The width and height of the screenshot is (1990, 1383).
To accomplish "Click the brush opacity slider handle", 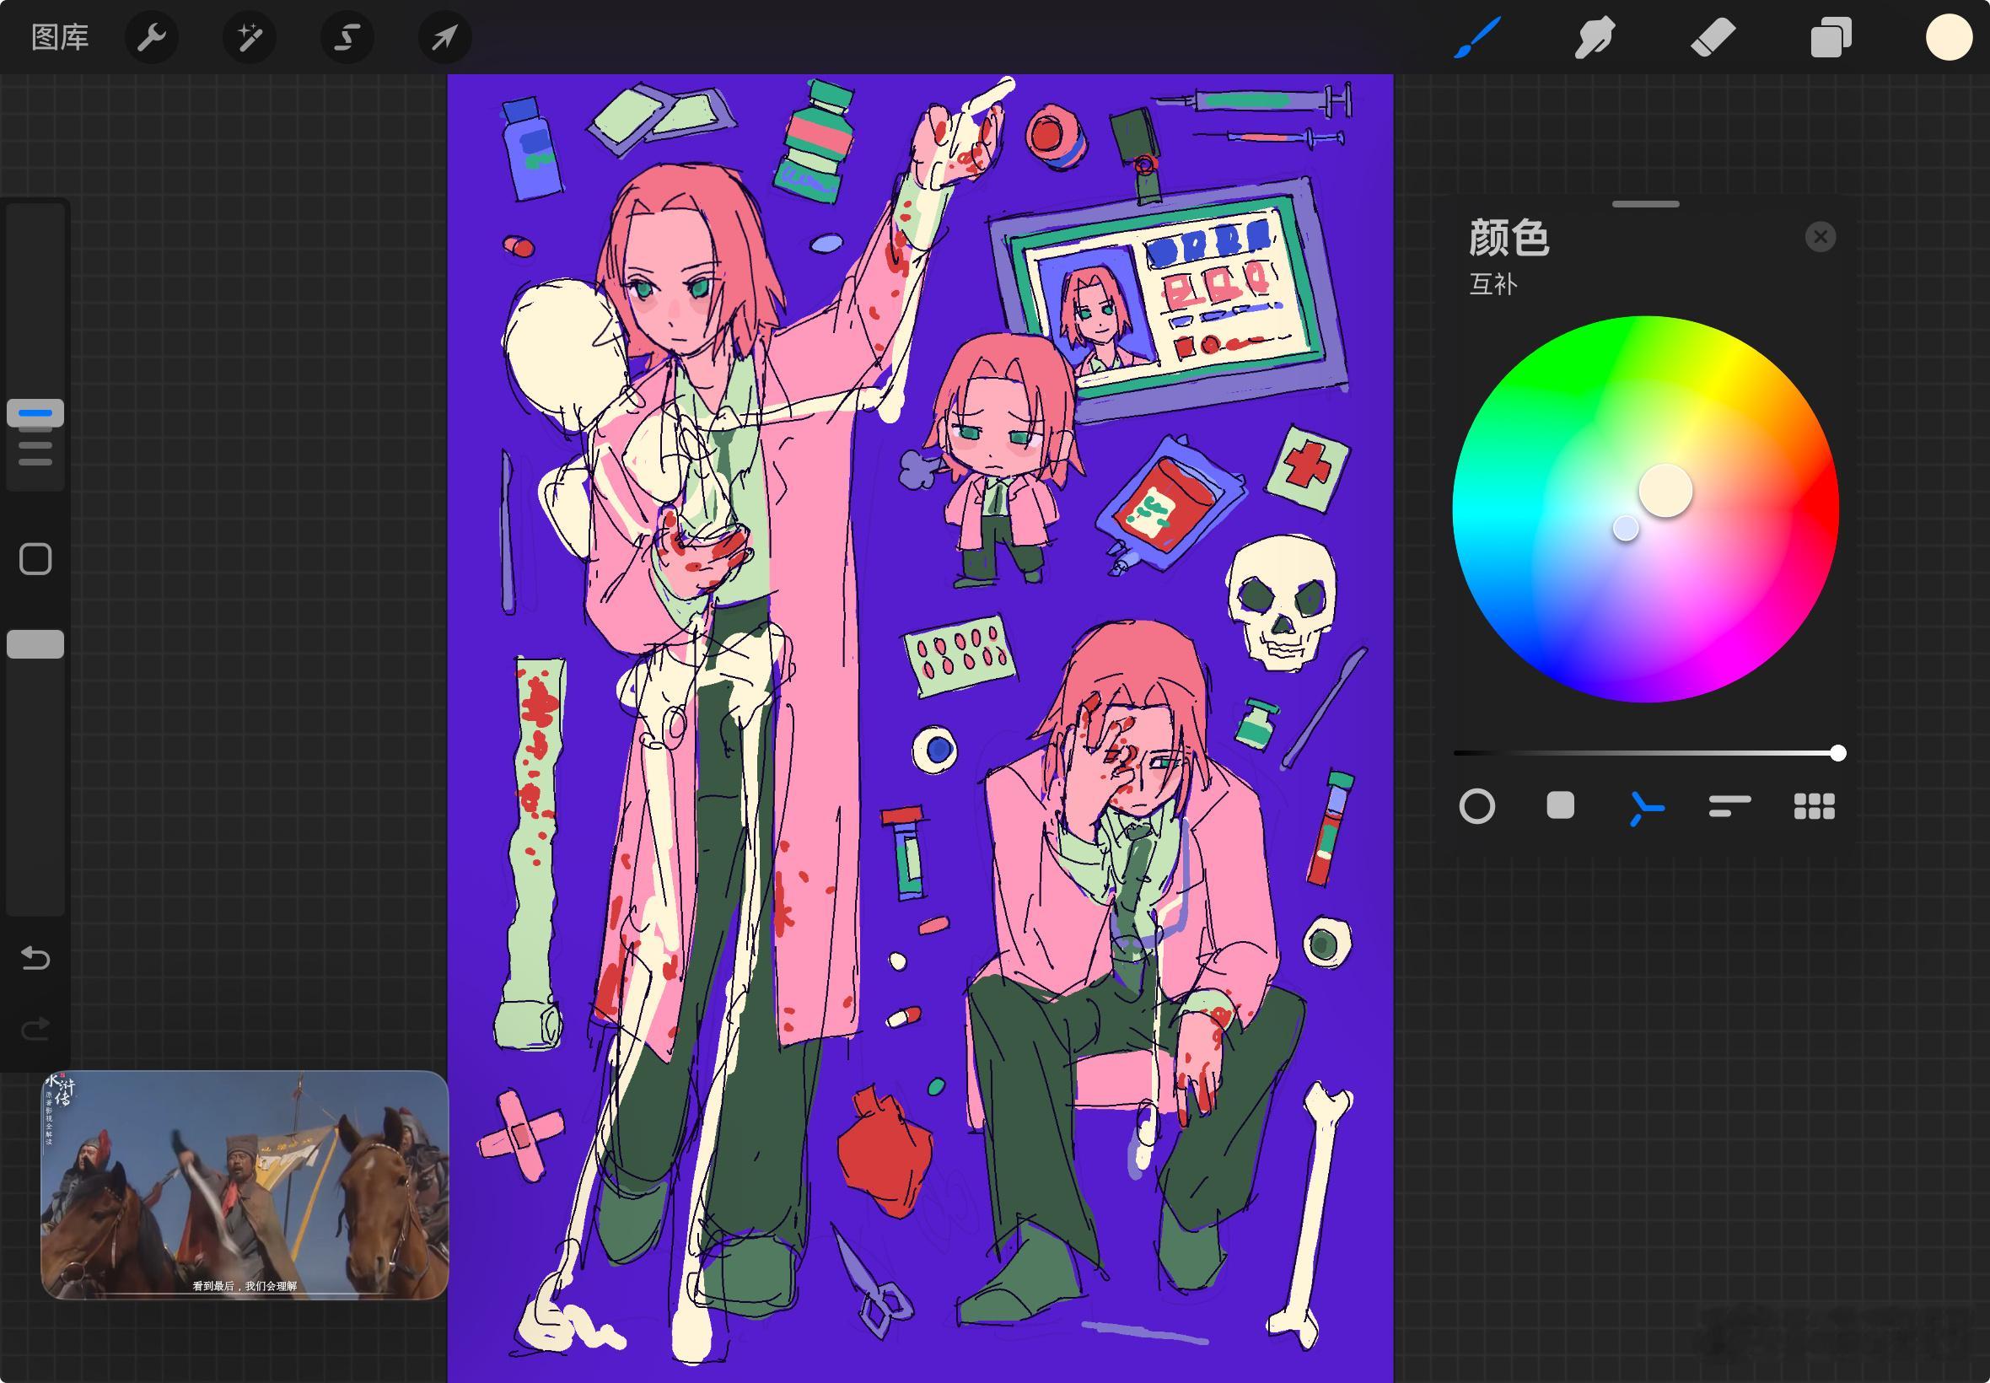I will [x=35, y=643].
